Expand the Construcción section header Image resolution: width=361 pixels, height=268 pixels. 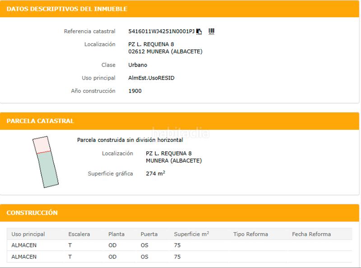(32, 213)
